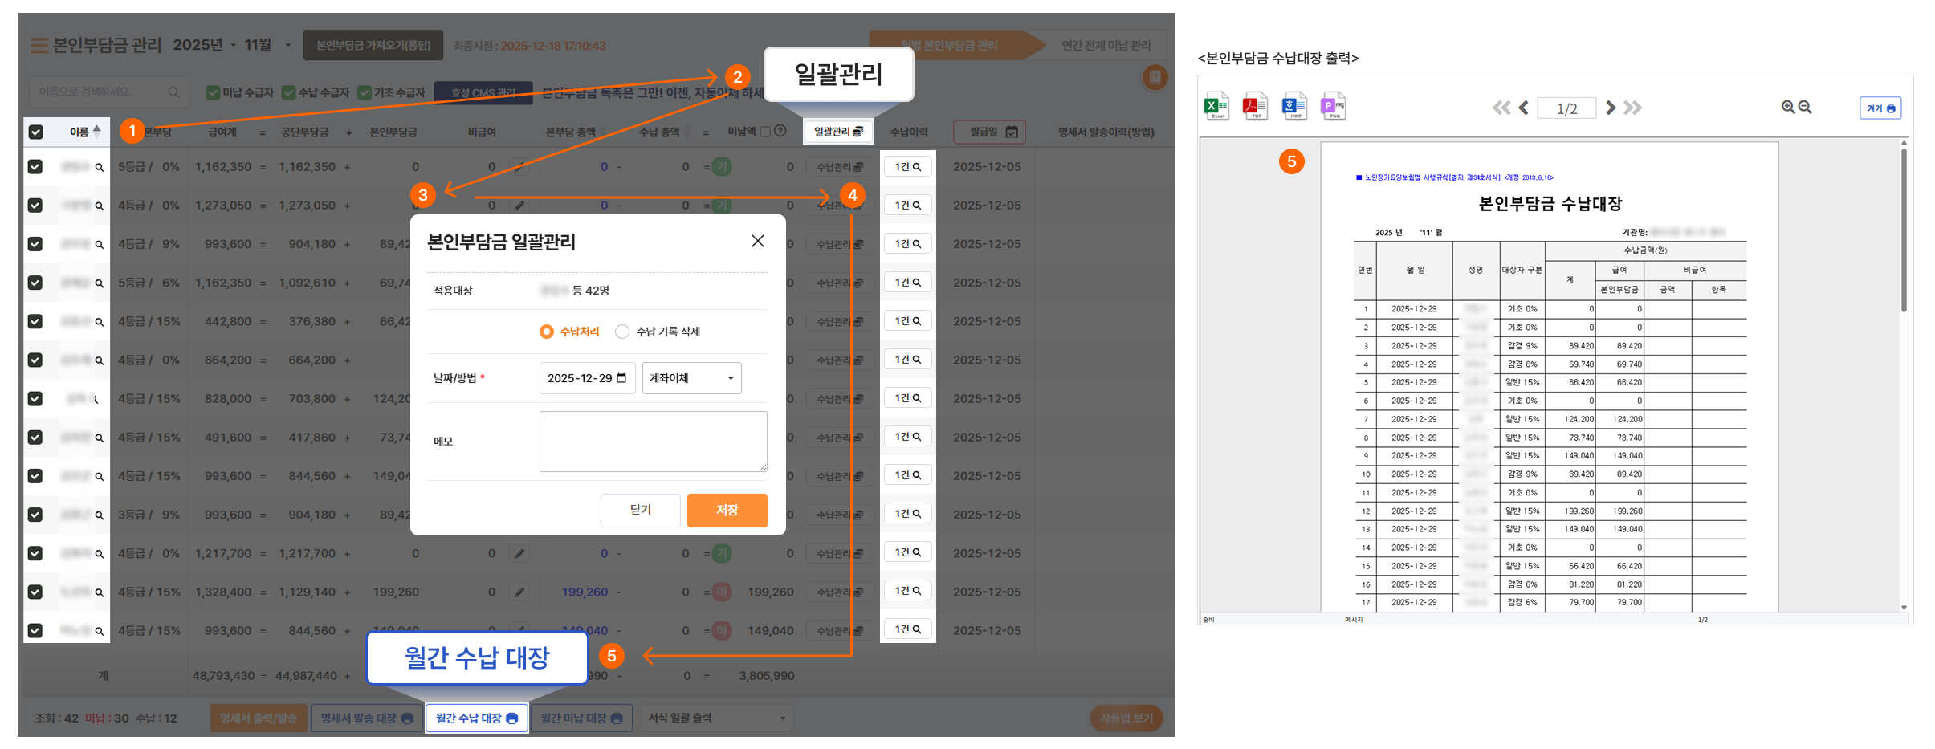The height and width of the screenshot is (749, 1935).
Task: Close the 본인부담금 일괄관리 dialog
Action: point(757,241)
